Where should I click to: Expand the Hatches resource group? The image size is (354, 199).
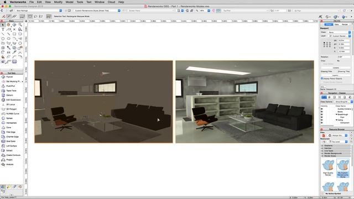click(322, 148)
